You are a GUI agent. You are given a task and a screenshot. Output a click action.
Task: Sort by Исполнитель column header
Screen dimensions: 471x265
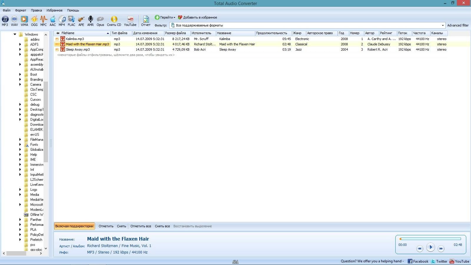203,33
